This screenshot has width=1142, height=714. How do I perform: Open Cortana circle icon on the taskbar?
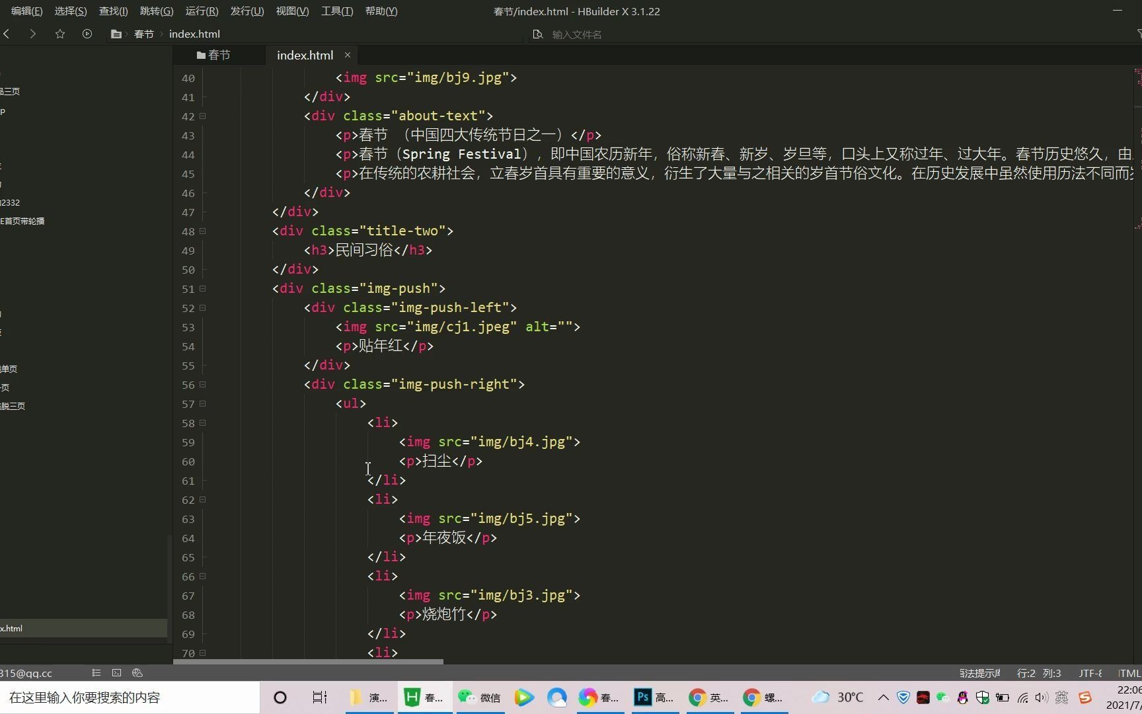coord(280,697)
